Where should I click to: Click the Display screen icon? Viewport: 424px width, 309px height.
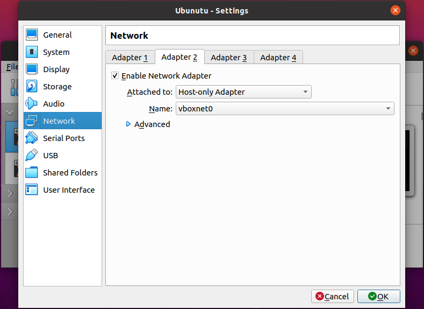pyautogui.click(x=32, y=69)
